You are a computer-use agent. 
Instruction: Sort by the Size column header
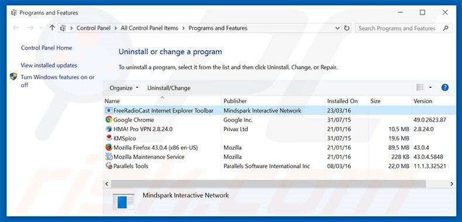(x=389, y=101)
